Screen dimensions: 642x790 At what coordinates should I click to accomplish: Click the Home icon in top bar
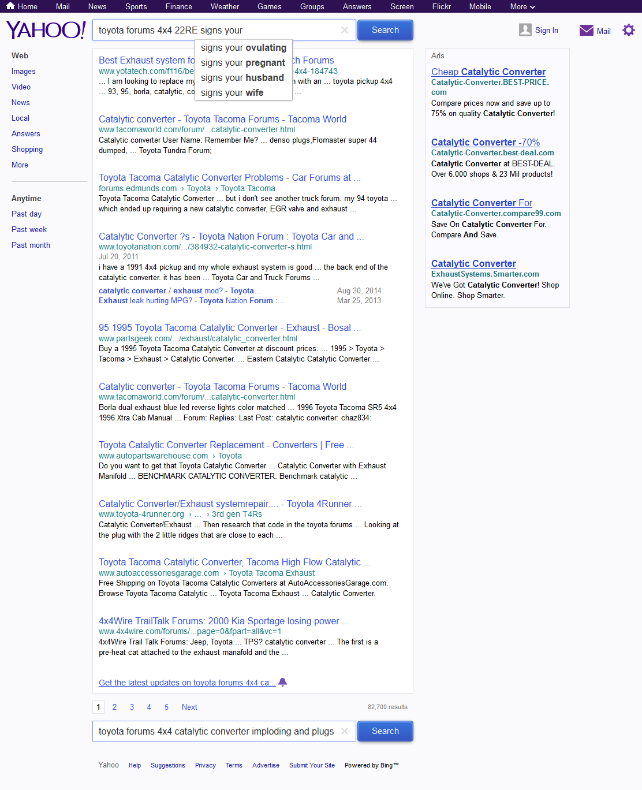pyautogui.click(x=10, y=6)
